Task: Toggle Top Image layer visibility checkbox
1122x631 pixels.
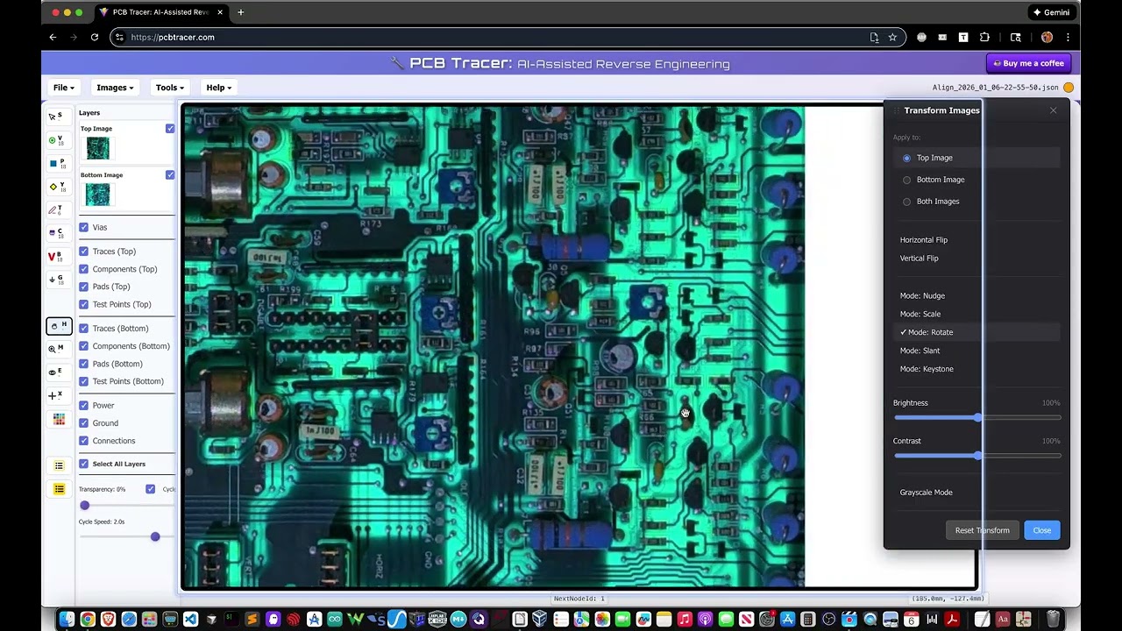Action: (170, 129)
